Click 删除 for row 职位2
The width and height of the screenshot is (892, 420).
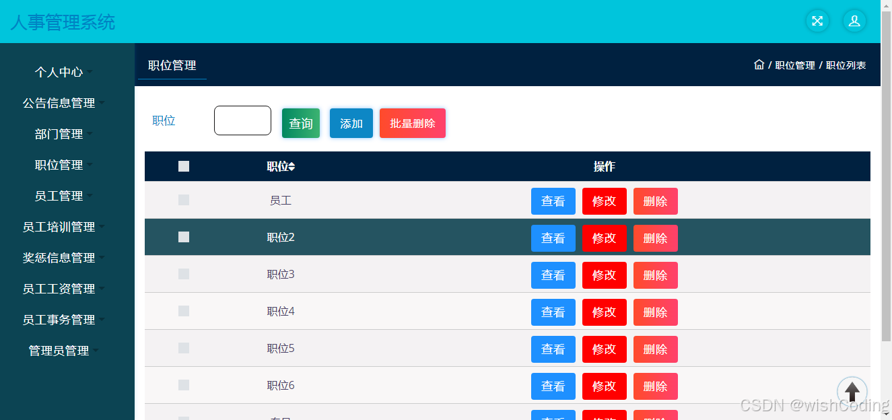(x=656, y=238)
